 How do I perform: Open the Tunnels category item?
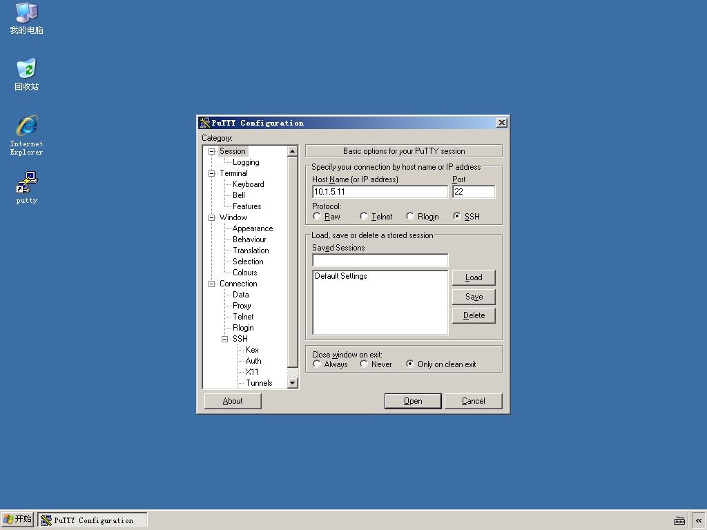[259, 383]
